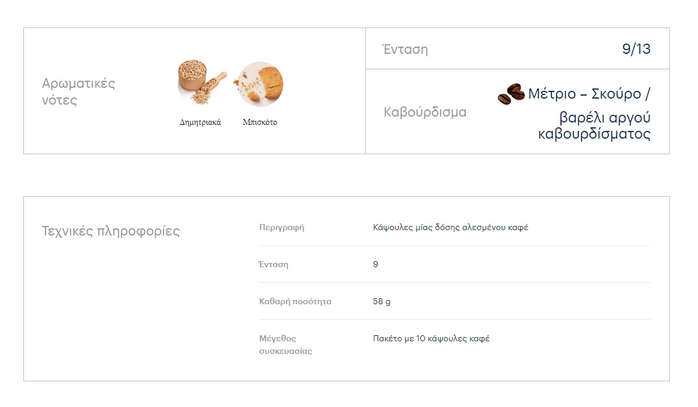Click the coffee beans roast icon
The image size is (698, 407).
click(x=511, y=94)
